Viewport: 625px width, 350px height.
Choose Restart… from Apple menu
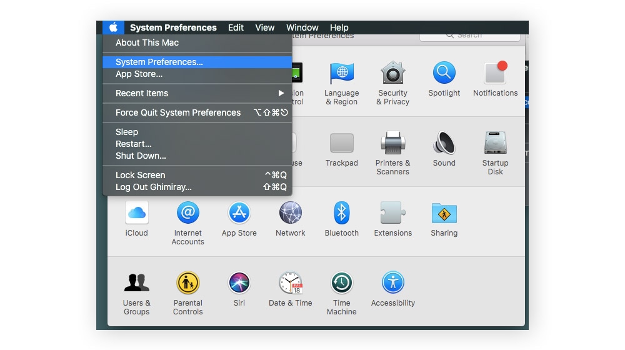coord(197,144)
